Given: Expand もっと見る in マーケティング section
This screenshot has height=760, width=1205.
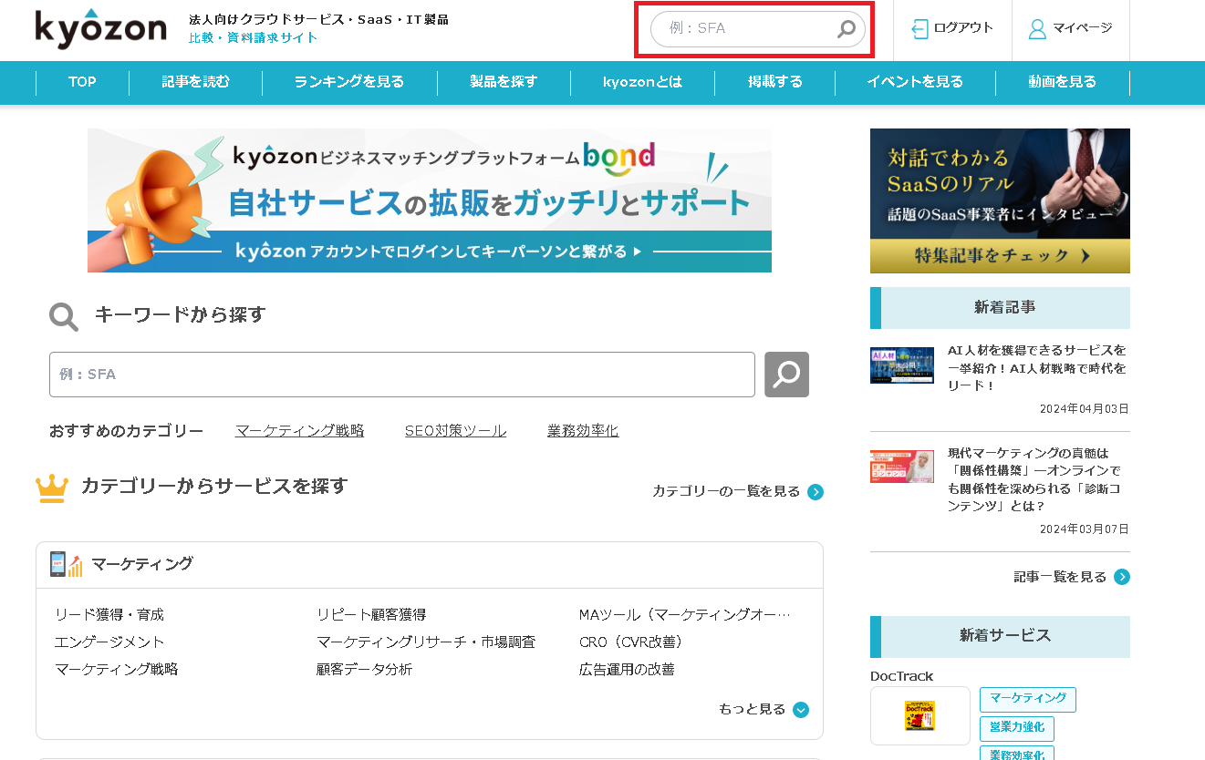Looking at the screenshot, I should point(764,709).
